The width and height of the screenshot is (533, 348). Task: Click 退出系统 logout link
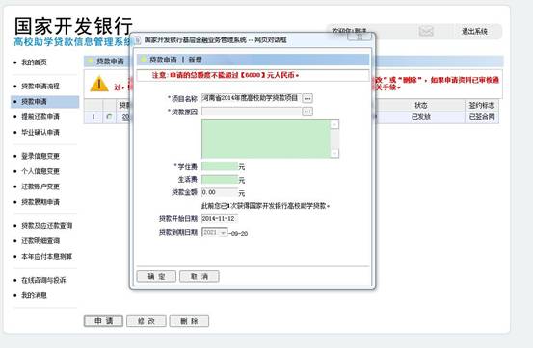(474, 31)
